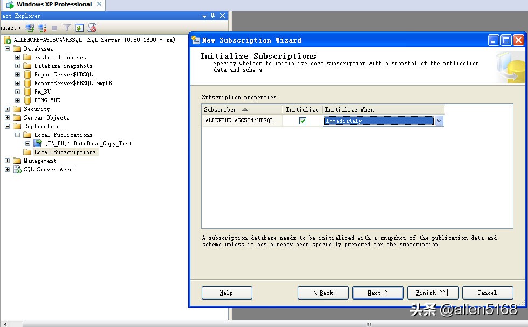Select Local Subscriptions in the tree

tap(64, 152)
